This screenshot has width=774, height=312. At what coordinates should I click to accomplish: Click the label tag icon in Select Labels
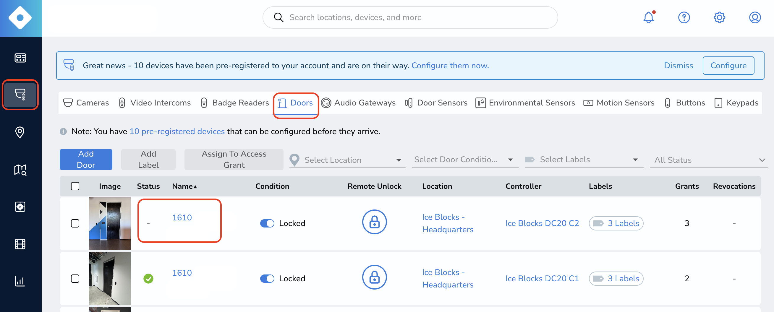click(x=530, y=160)
